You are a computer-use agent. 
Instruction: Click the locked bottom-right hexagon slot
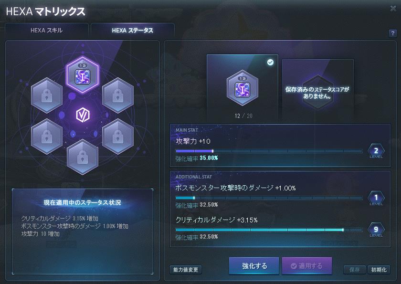click(x=118, y=137)
